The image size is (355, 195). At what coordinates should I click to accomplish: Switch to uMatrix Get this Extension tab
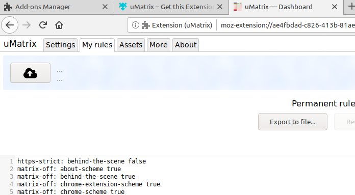tap(171, 7)
